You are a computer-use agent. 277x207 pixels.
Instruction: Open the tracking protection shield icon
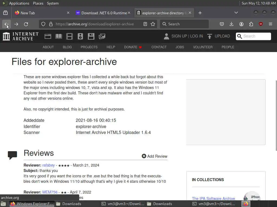[x=43, y=24]
